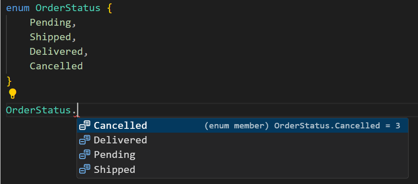Select the Cancelled suggestion in autocomplete list
The width and height of the screenshot is (418, 184).
tap(243, 125)
